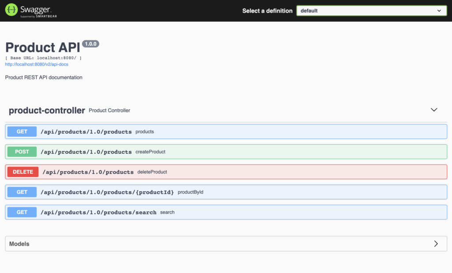Click the 1.0.0 version badge

click(x=90, y=44)
